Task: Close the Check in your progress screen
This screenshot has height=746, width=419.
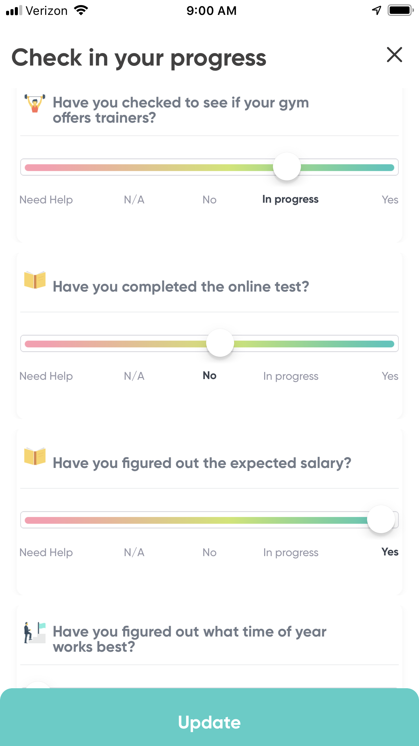Action: (x=394, y=55)
